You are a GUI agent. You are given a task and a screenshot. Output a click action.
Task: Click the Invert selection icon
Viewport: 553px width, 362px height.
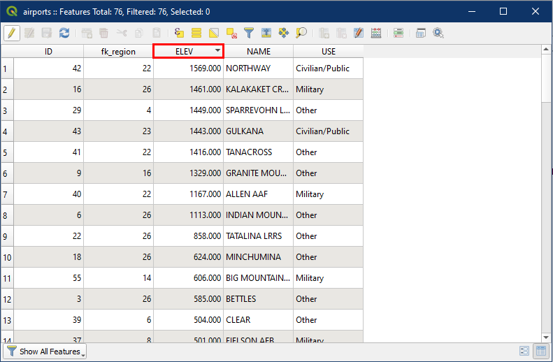pos(214,33)
